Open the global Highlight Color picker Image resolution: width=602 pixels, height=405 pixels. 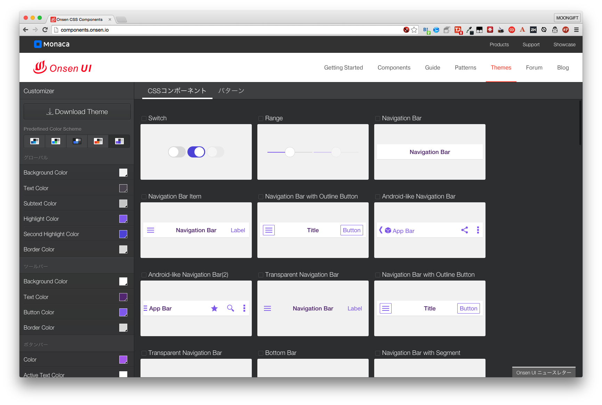pyautogui.click(x=123, y=219)
